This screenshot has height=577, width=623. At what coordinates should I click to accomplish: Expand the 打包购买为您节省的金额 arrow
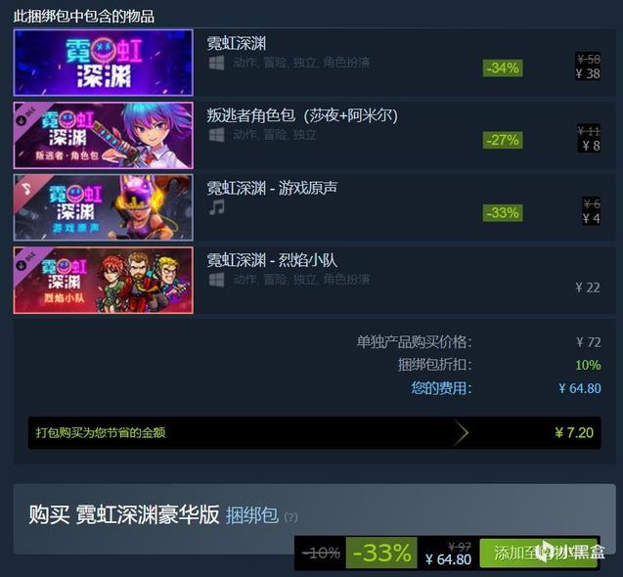pyautogui.click(x=462, y=432)
